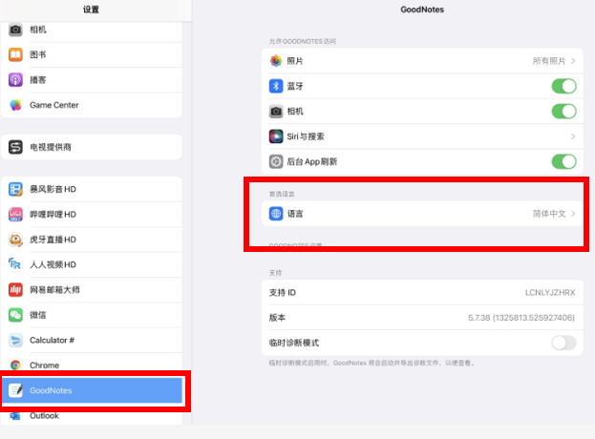This screenshot has height=439, width=595.
Task: Select the Chrome icon in sidebar
Action: point(15,366)
